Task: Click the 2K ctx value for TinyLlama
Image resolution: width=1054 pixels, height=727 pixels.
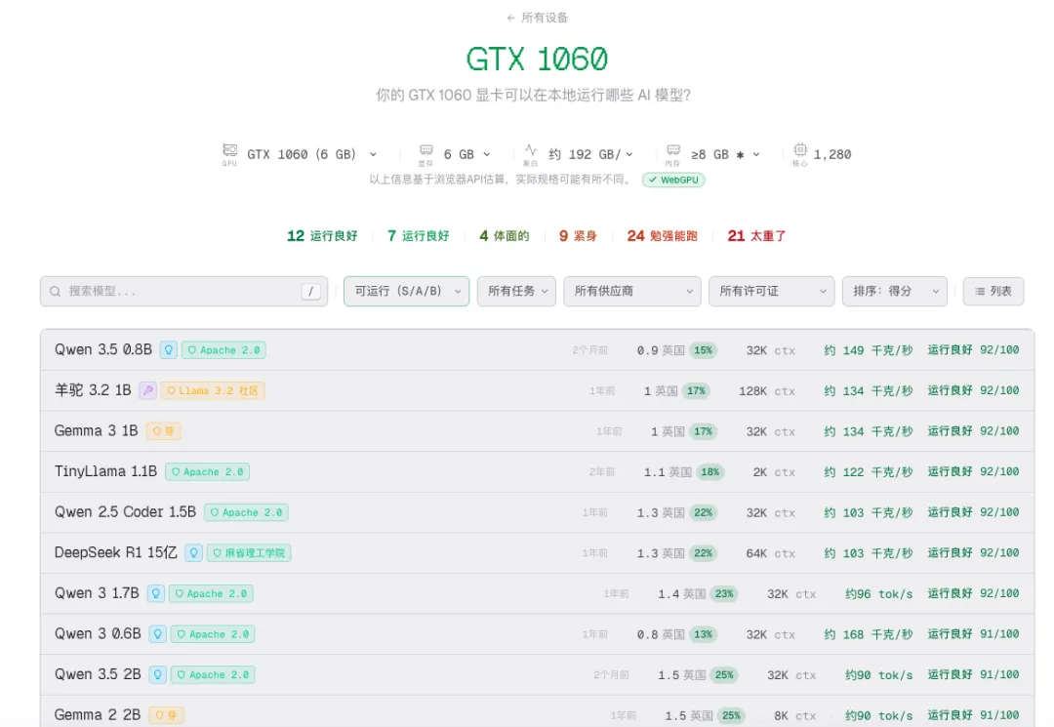Action: pos(774,472)
